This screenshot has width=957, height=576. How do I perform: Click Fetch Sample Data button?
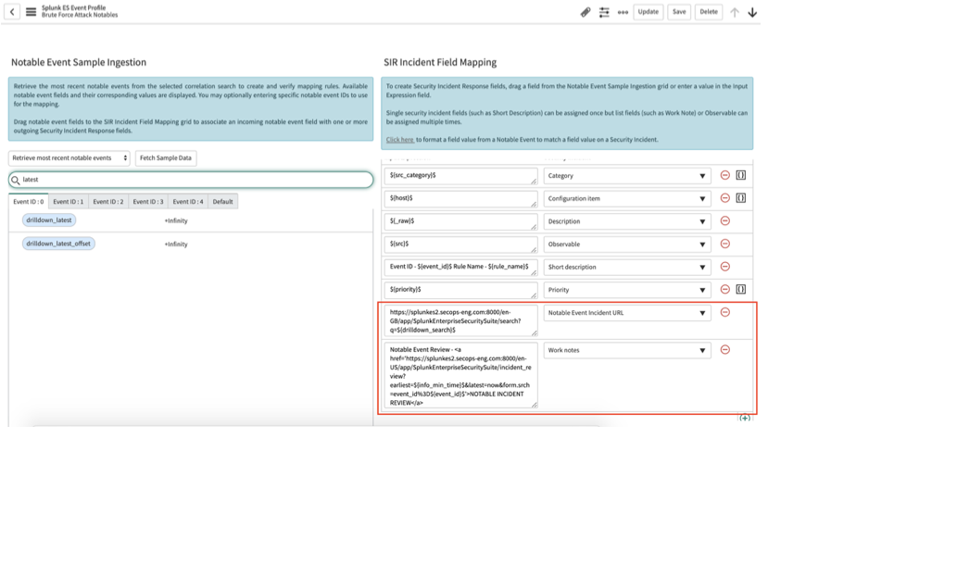pyautogui.click(x=166, y=158)
